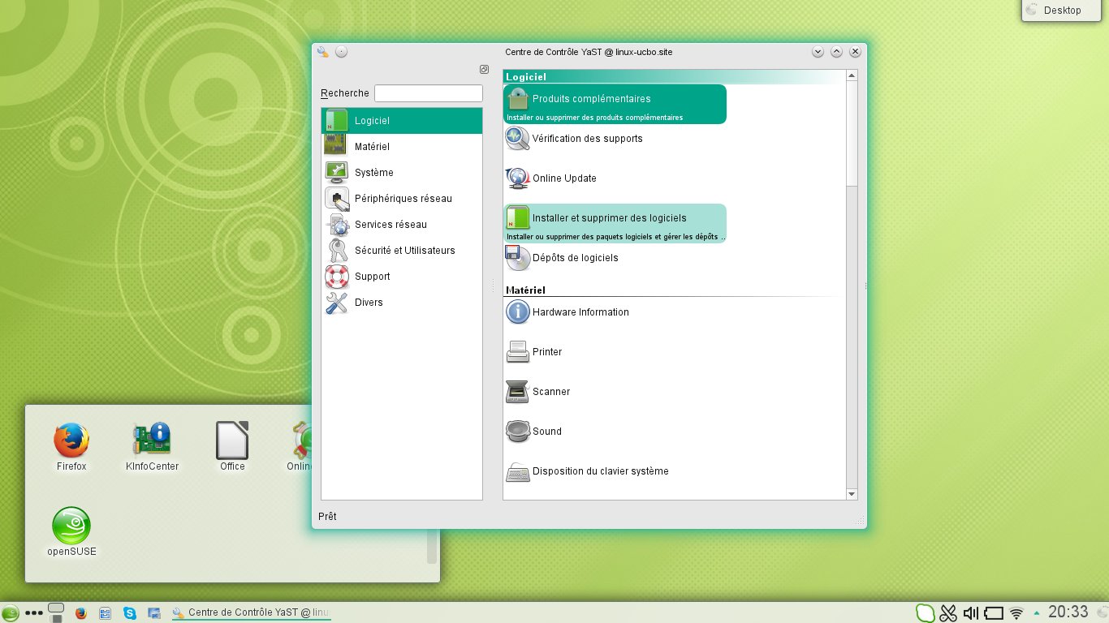
Task: Open the openSUSE application launcher menu
Action: (11, 613)
